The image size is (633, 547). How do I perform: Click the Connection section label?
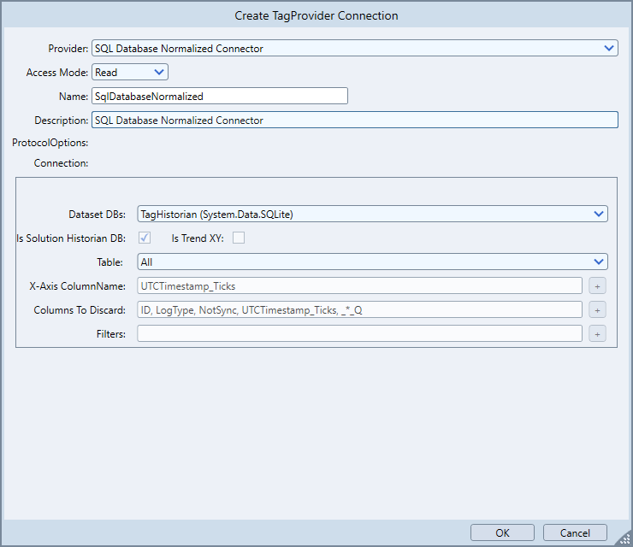61,162
